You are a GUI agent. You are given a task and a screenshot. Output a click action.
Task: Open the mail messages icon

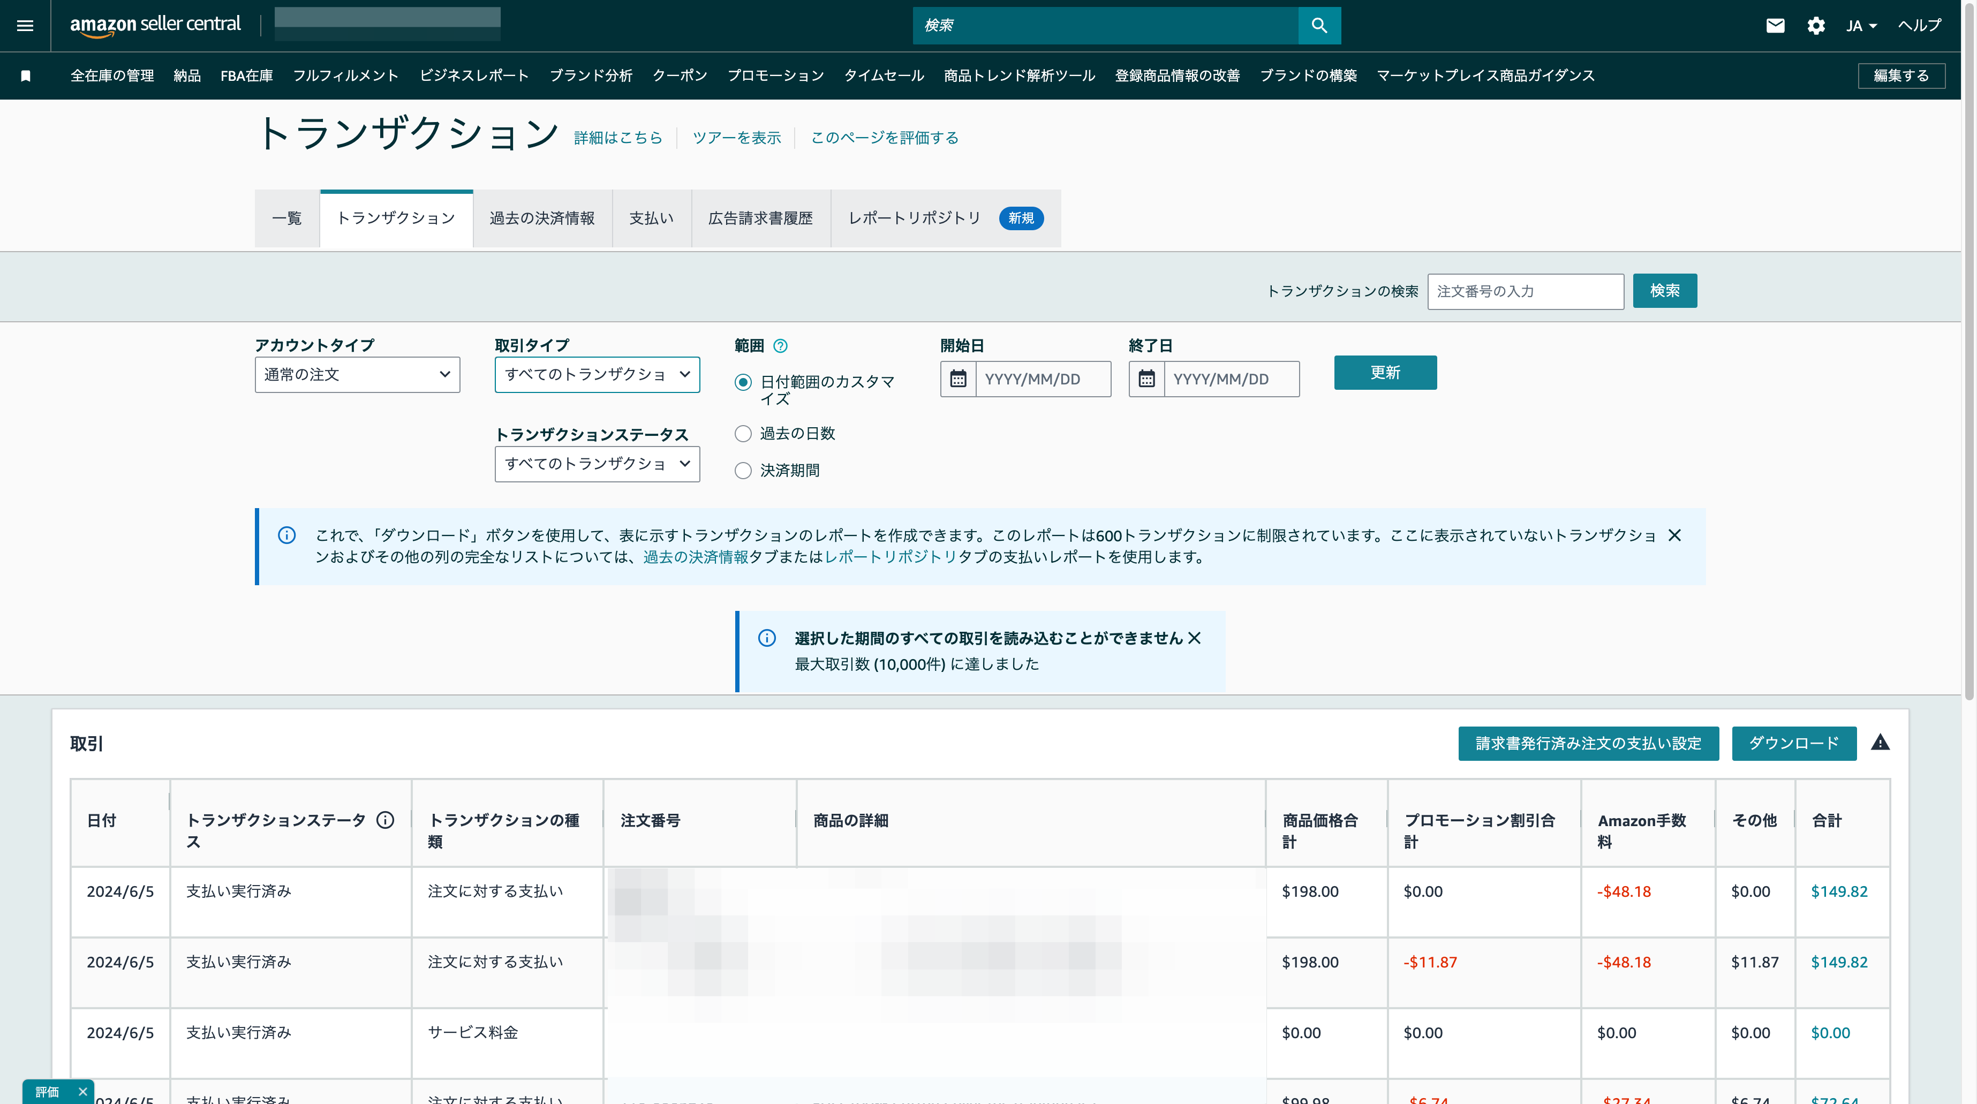(x=1775, y=25)
